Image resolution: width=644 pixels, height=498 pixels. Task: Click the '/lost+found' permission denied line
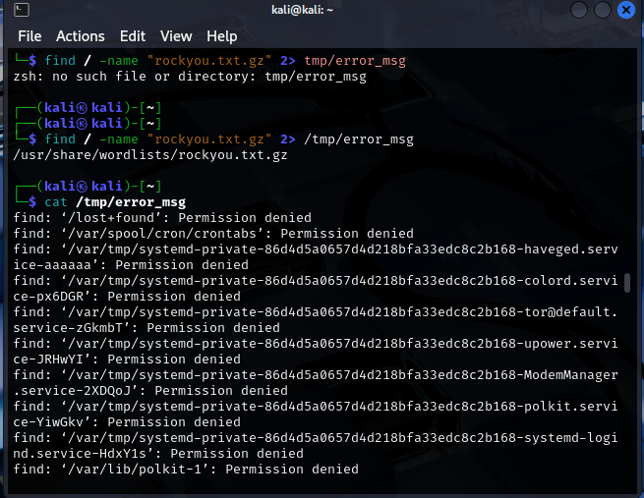coord(162,218)
